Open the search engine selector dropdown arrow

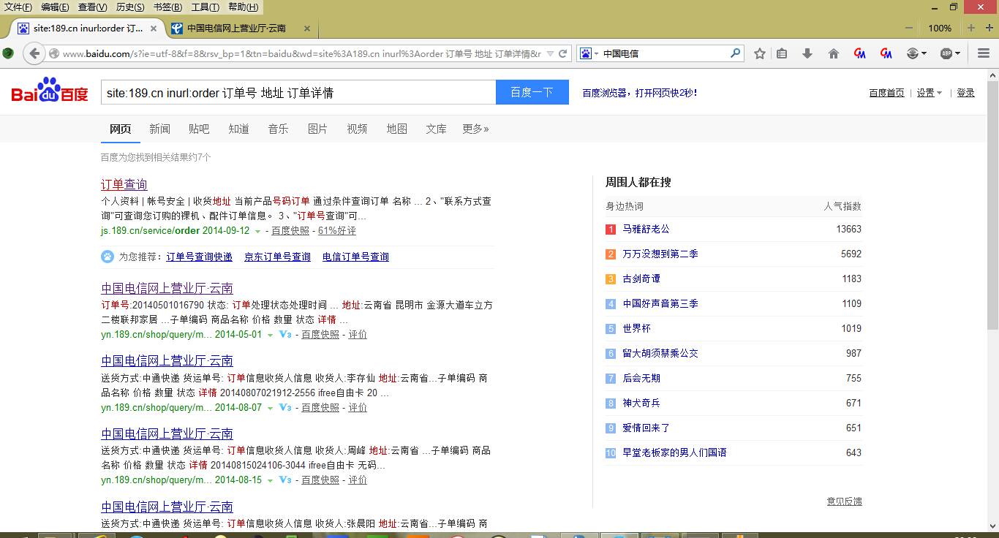tap(596, 53)
